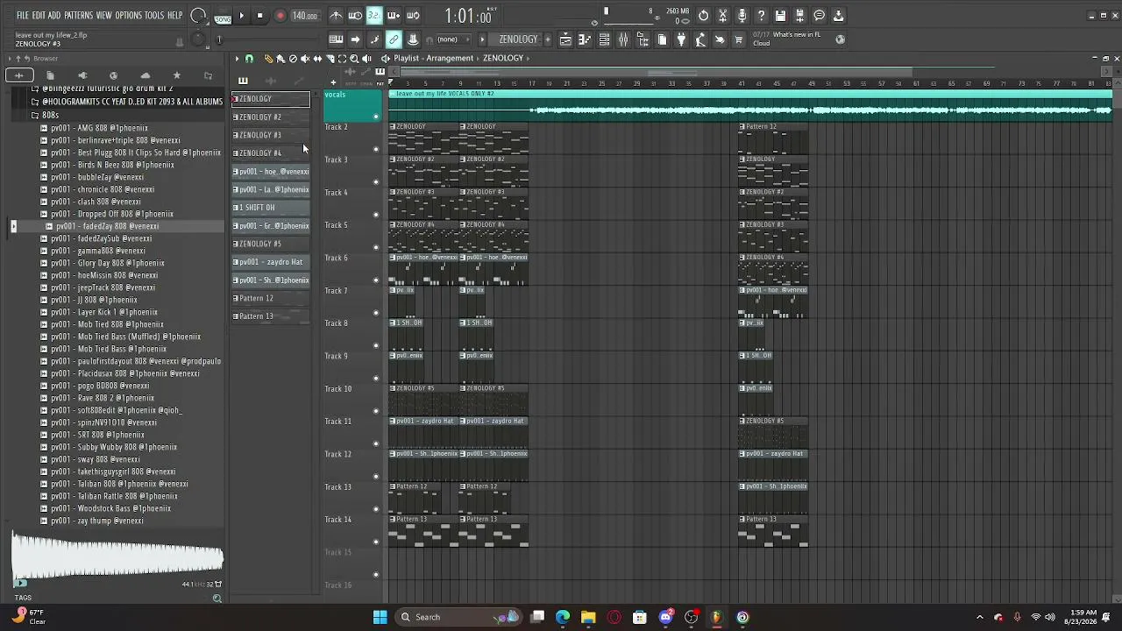1122x631 pixels.
Task: Select pv001 - Glory Day 808 sample
Action: pos(108,263)
